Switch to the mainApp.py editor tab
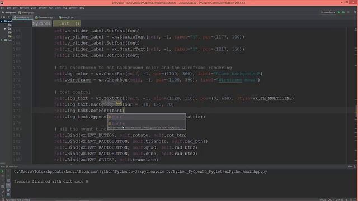Viewport: 358px width, 201px height. tap(22, 17)
